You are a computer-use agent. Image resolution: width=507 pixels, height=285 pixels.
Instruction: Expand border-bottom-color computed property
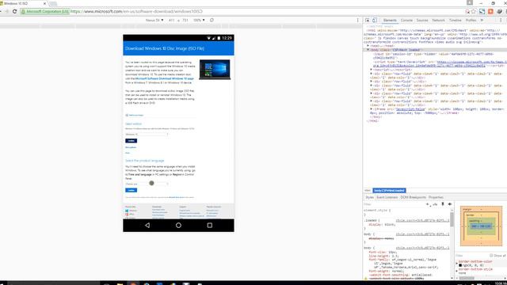tap(457, 263)
